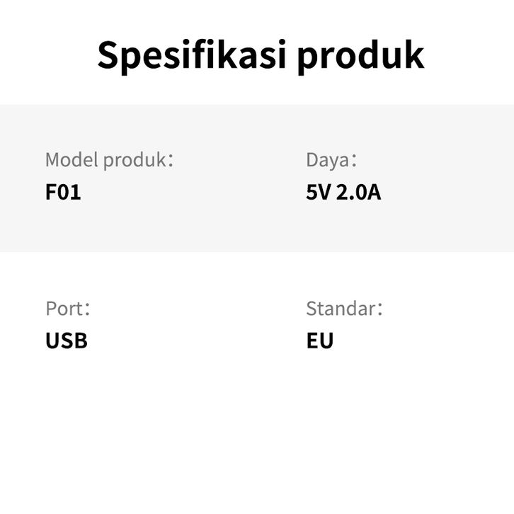Click the EU standard value

[x=319, y=341]
